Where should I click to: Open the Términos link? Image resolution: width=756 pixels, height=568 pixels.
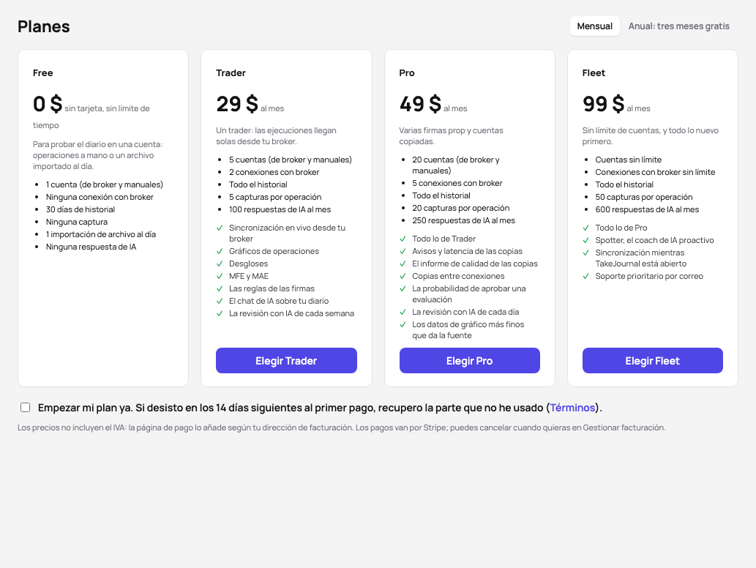click(x=572, y=408)
